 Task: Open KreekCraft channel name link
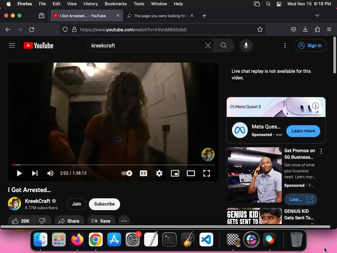coord(38,201)
